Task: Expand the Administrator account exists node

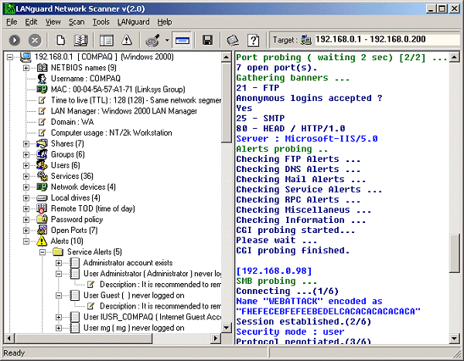Action: [x=58, y=263]
